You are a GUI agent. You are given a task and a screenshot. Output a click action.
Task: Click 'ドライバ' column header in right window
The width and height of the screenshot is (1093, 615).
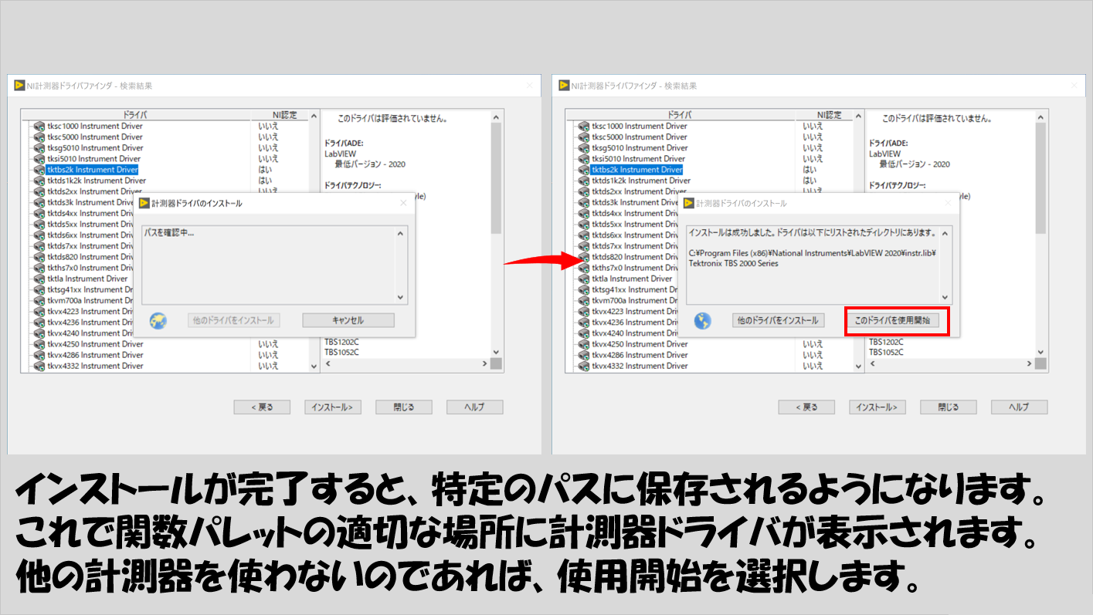[x=681, y=115]
